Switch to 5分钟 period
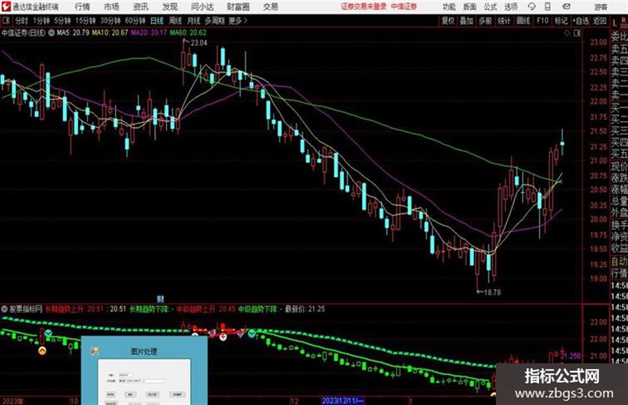This screenshot has height=405, width=628. point(62,21)
